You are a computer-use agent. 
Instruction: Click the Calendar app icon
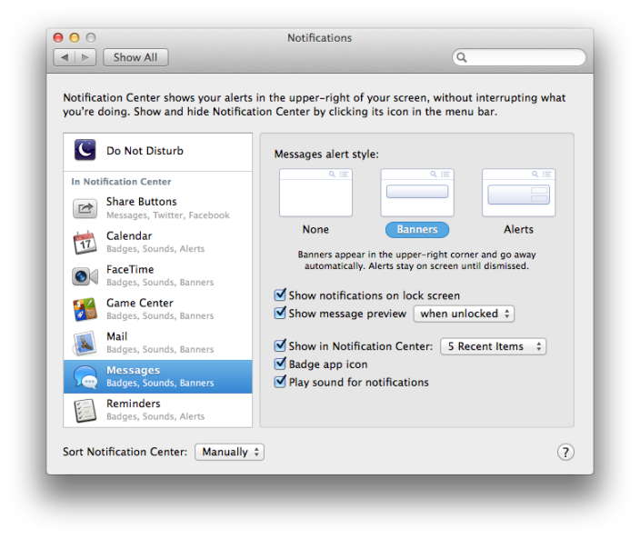click(85, 242)
